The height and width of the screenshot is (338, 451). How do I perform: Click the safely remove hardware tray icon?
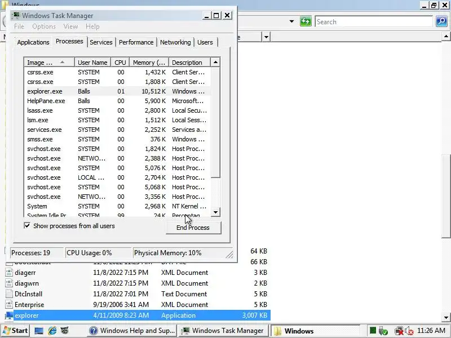pos(383,331)
